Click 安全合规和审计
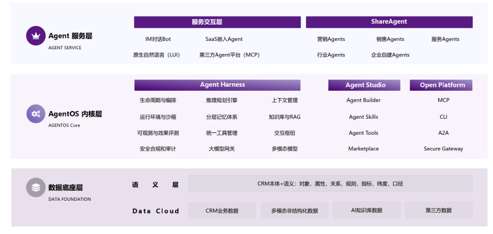 click(x=158, y=148)
